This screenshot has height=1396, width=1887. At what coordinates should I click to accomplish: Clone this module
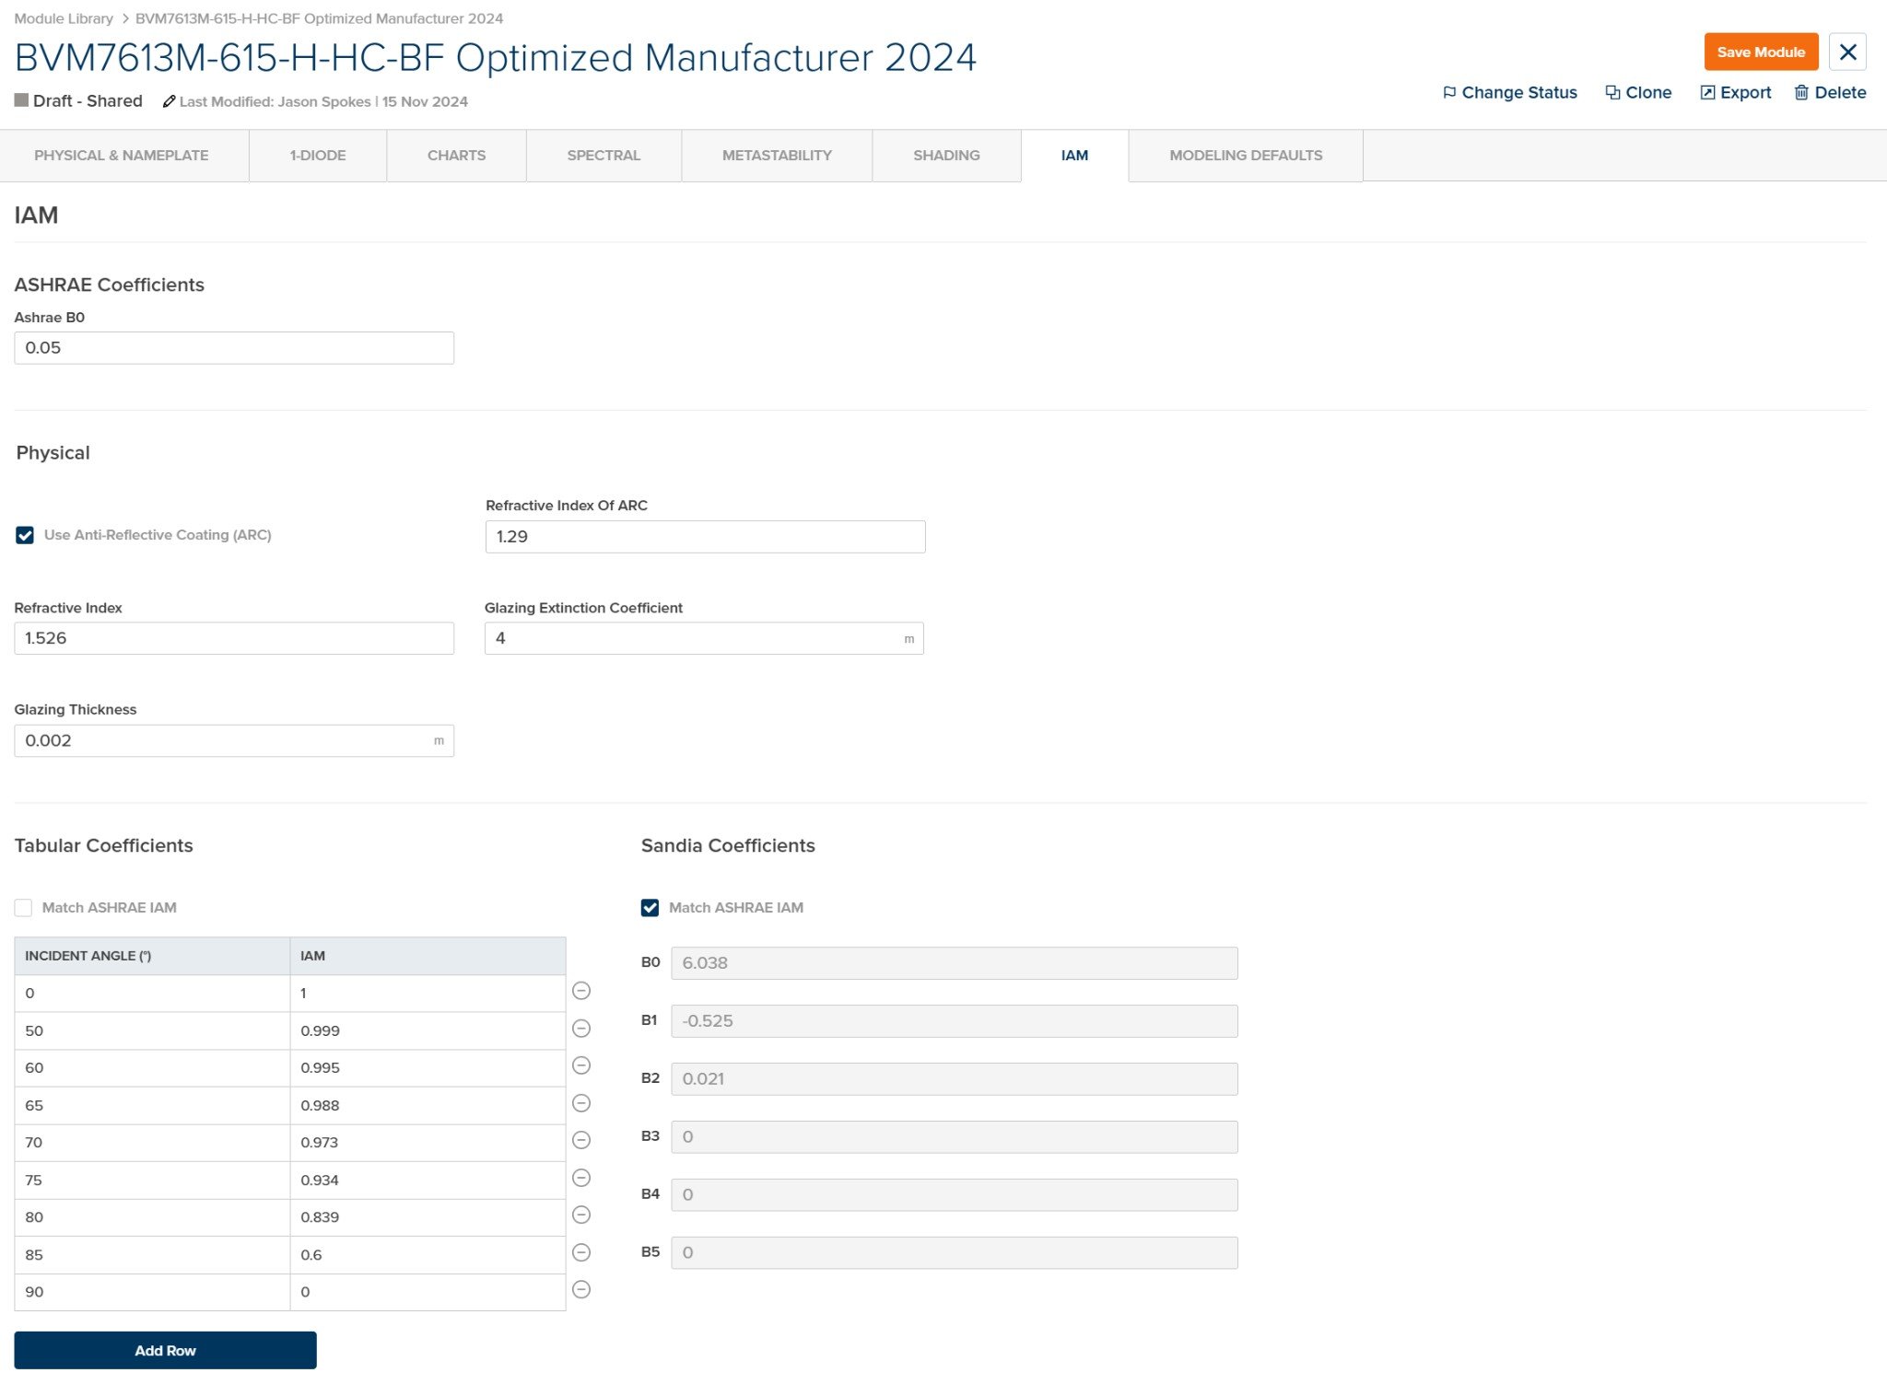[x=1638, y=92]
